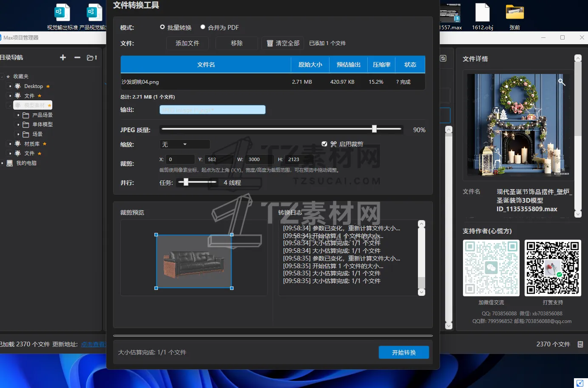Click the 添加文件 button

click(187, 43)
